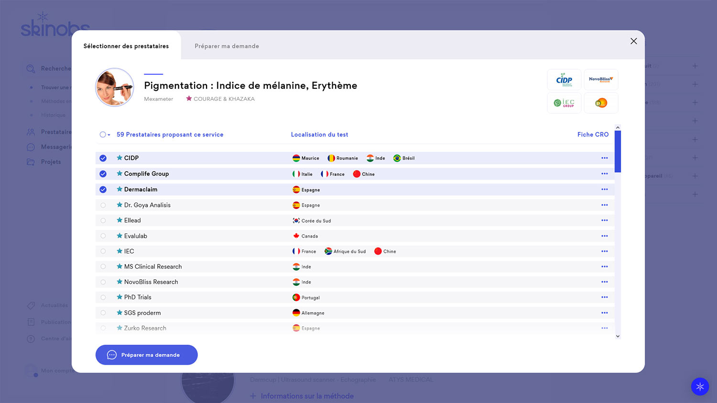Click the Roumanie flag icon
Viewport: 717px width, 403px height.
pos(331,158)
